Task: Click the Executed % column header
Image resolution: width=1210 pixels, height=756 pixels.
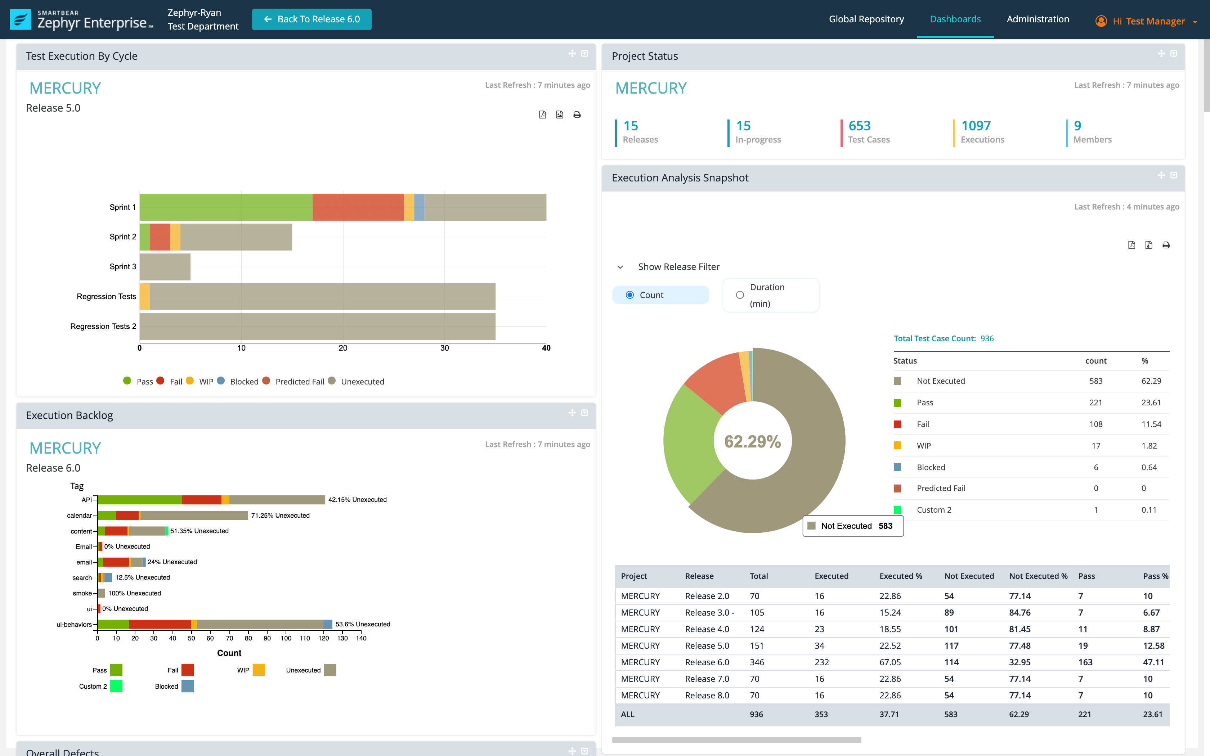Action: click(x=901, y=576)
